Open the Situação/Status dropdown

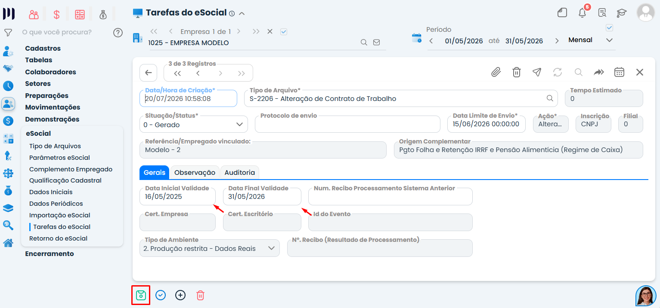[194, 124]
